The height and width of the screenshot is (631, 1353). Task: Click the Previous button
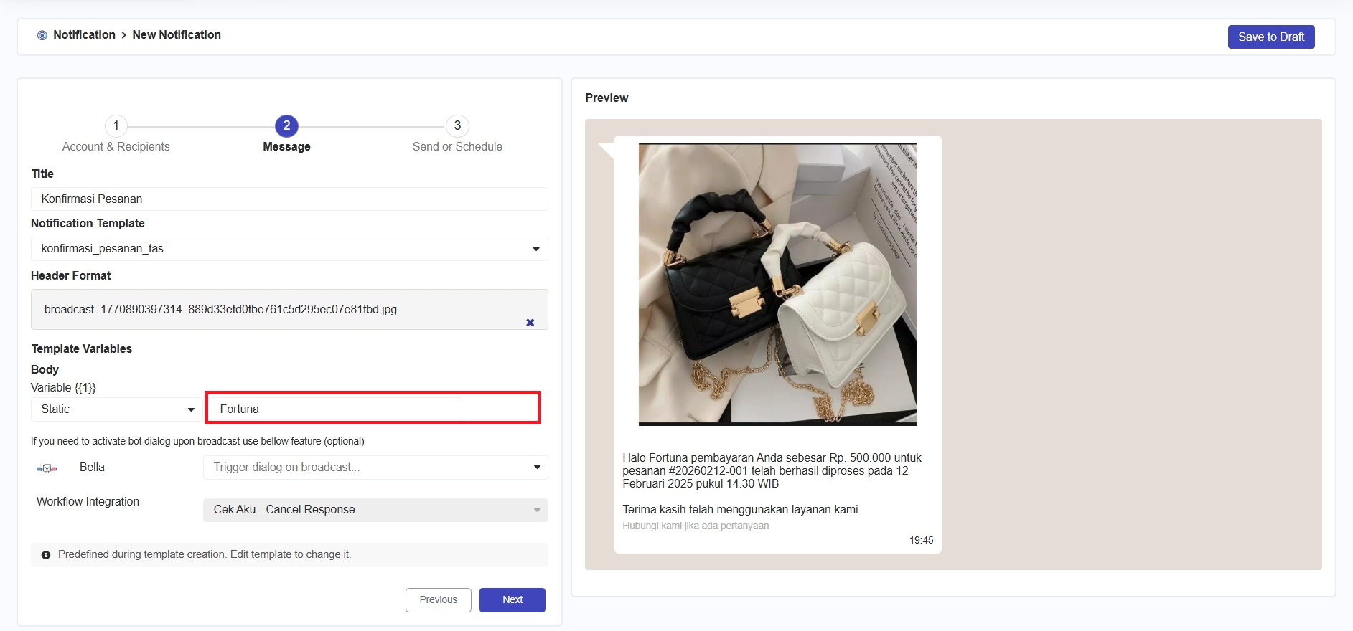click(438, 600)
